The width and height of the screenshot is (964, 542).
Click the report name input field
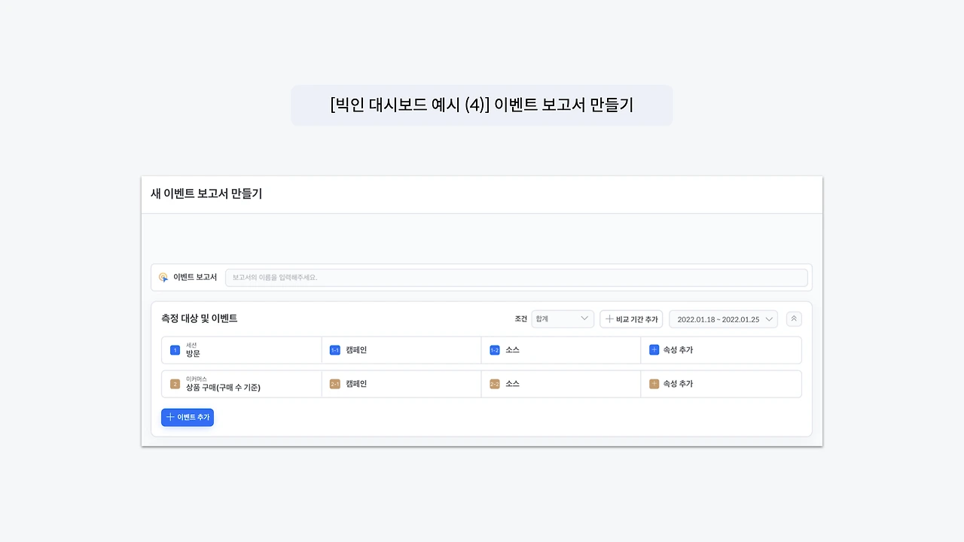click(516, 277)
